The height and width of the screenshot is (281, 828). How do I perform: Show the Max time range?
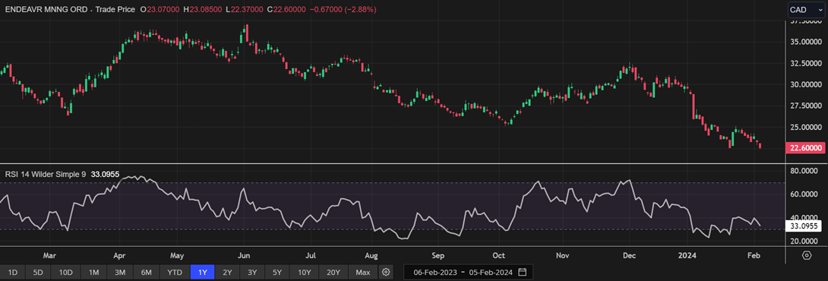pyautogui.click(x=363, y=273)
